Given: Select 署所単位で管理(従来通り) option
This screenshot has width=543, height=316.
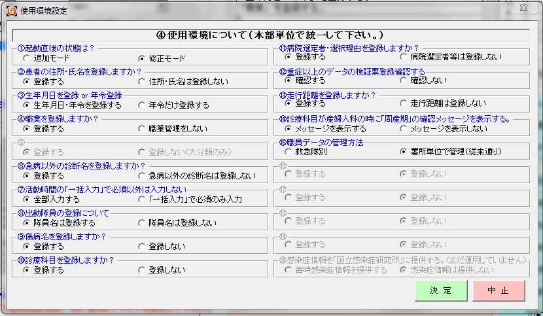Looking at the screenshot, I should point(403,151).
